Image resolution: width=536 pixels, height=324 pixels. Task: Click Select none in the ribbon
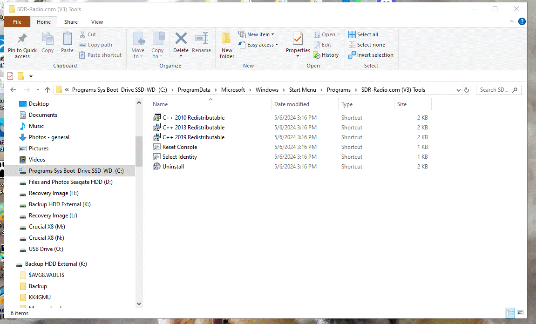366,45
